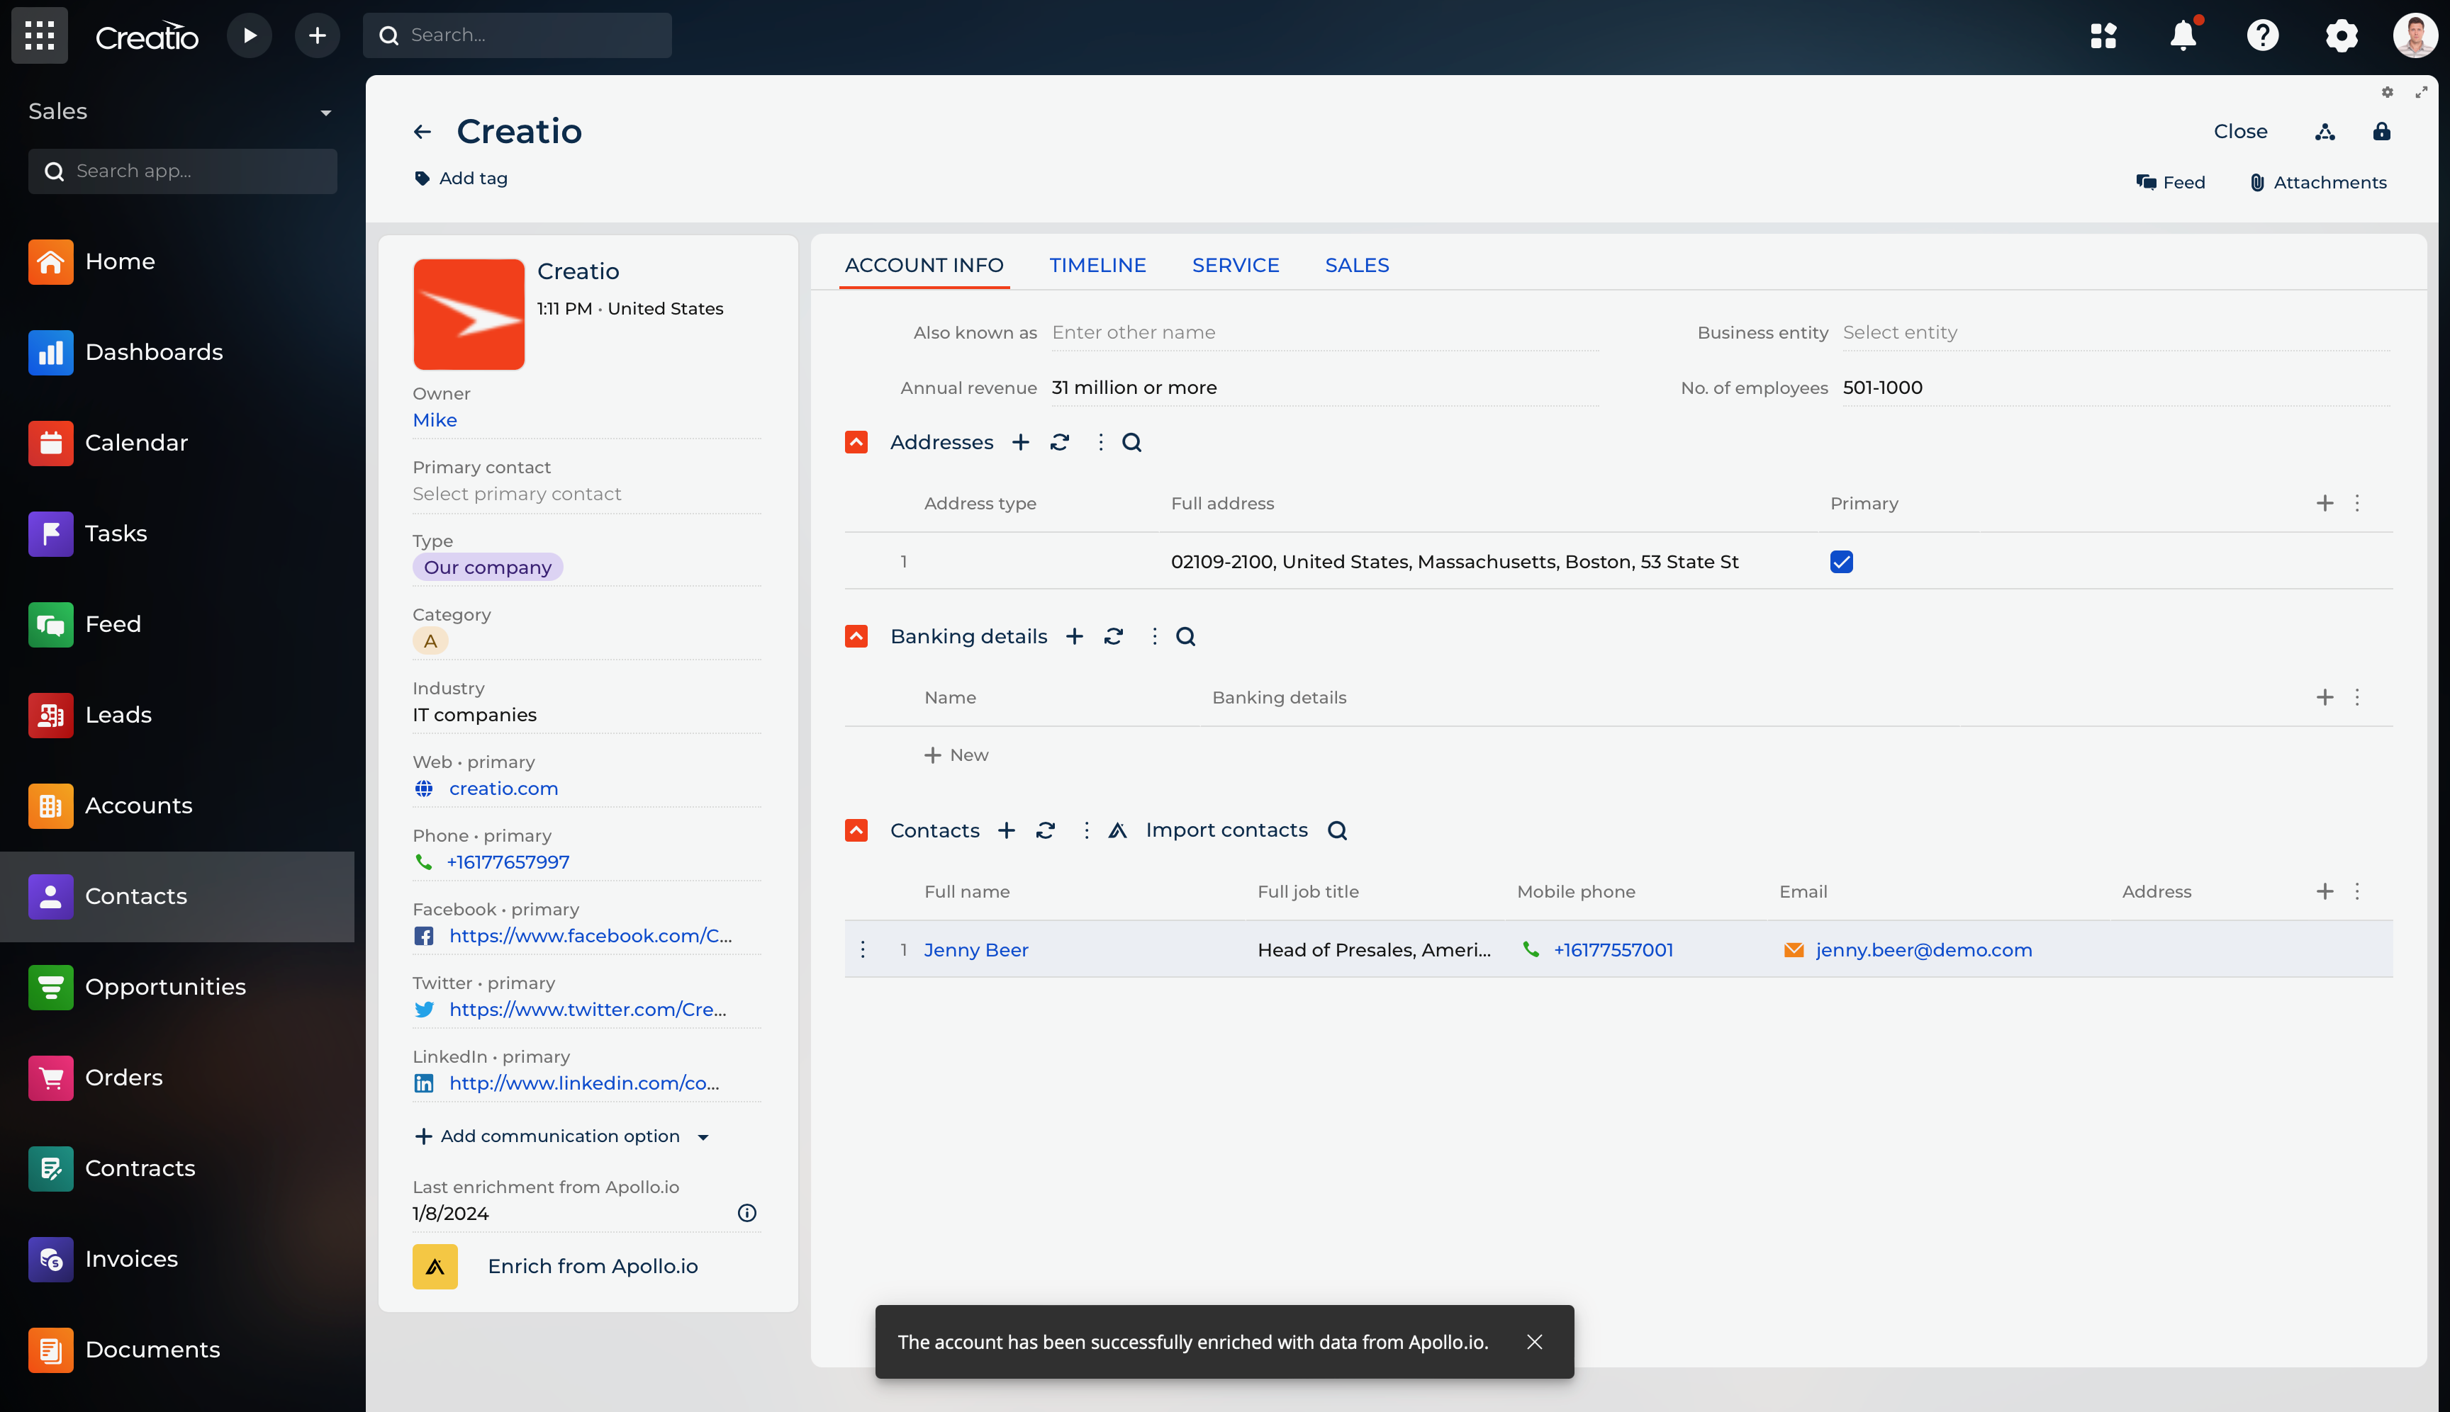Open the Service tab
The width and height of the screenshot is (2450, 1412).
(1235, 265)
